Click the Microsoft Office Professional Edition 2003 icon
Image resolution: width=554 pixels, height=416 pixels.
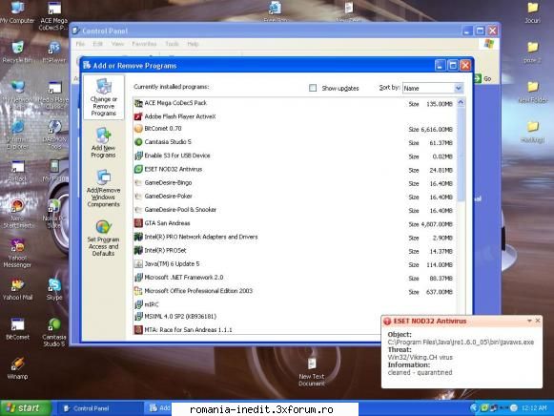click(138, 291)
